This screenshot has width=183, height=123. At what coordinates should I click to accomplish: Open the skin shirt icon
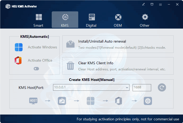point(152,4)
